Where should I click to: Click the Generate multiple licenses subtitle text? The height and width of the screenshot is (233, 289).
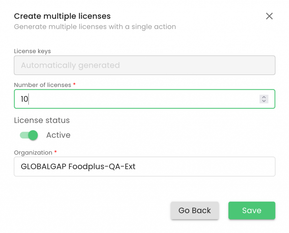point(95,27)
